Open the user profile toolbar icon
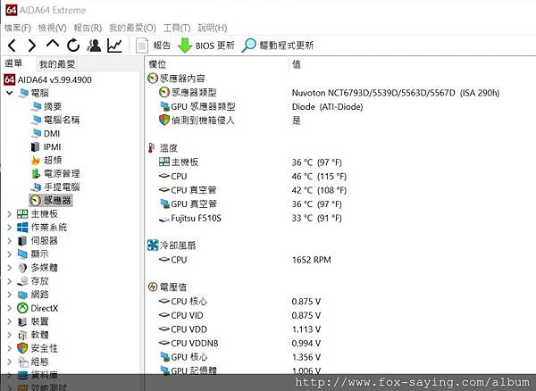 pos(94,46)
